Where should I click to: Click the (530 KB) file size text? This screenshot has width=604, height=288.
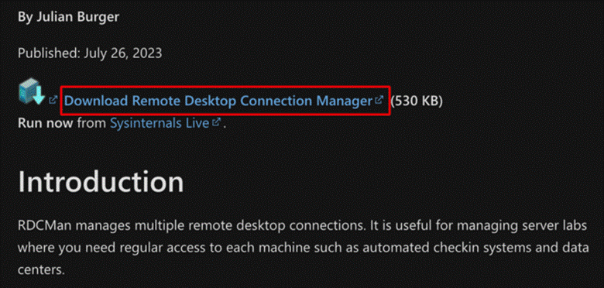pos(417,101)
